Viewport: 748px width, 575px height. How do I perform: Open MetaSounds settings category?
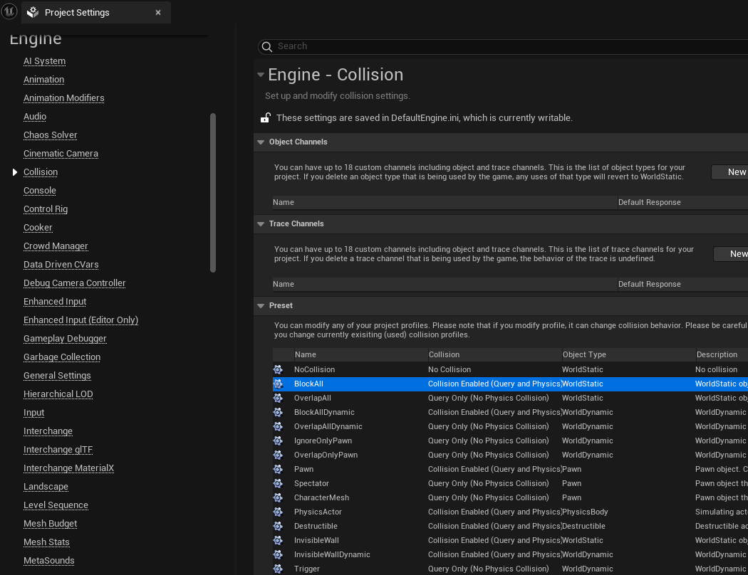[48, 561]
